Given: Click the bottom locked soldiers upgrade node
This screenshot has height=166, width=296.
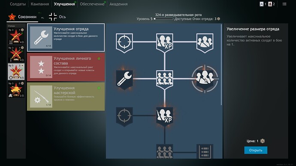Looking at the screenshot, I should [x=164, y=151].
